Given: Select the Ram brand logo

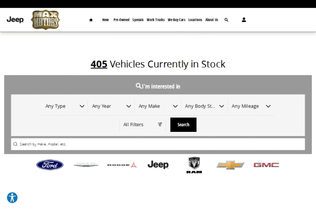Looking at the screenshot, I should (194, 165).
